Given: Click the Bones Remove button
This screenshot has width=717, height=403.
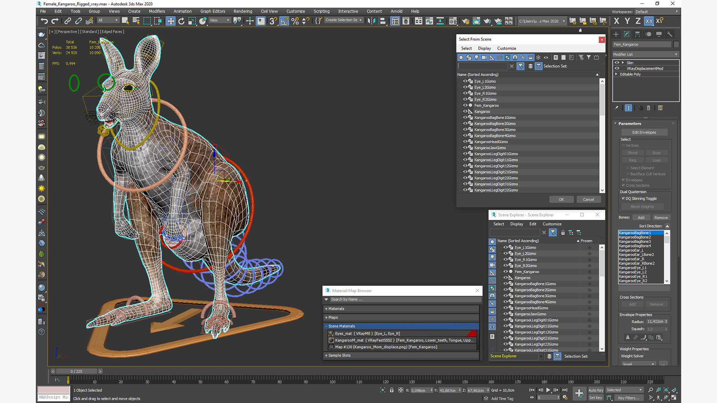Looking at the screenshot, I should pos(661,218).
